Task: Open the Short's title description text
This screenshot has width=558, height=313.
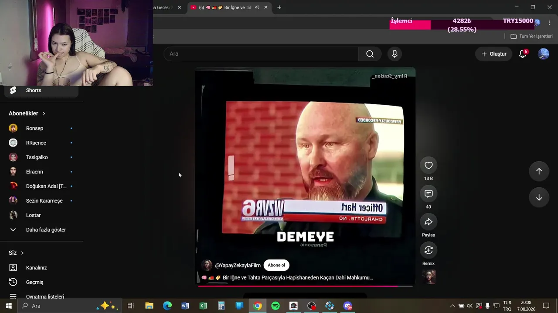Action: [x=298, y=277]
